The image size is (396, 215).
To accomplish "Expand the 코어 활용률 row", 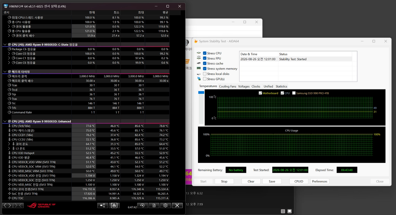I will 9,26.
